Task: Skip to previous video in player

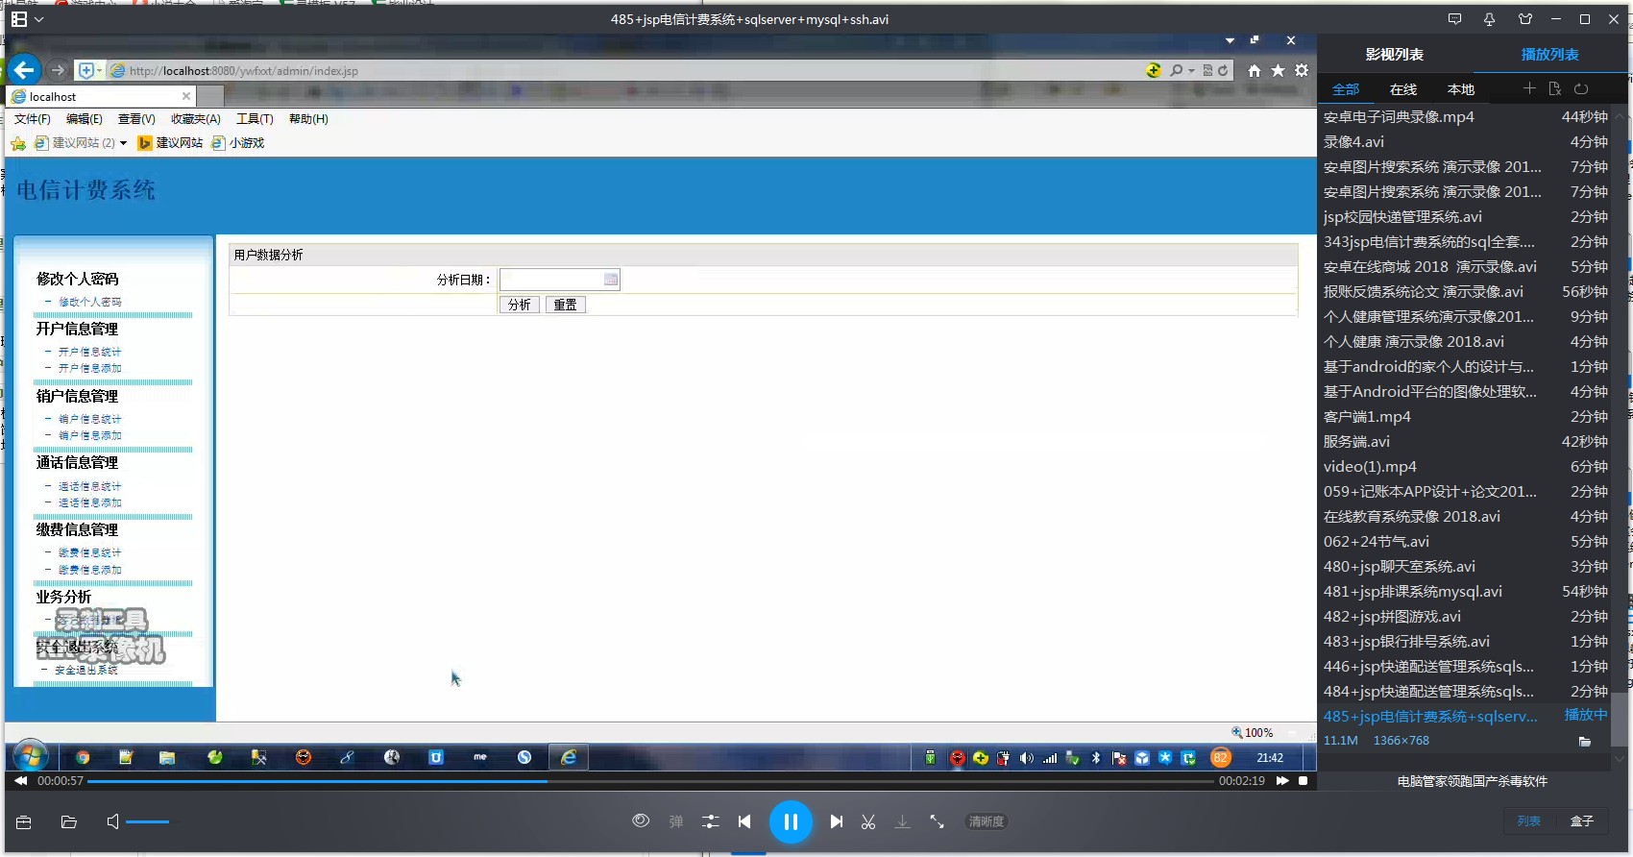Action: click(x=744, y=821)
